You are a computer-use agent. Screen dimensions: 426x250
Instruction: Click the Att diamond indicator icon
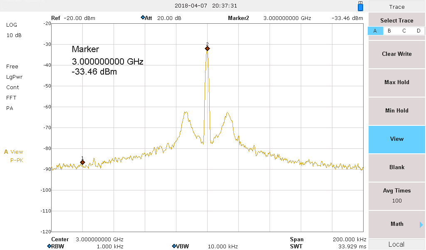[143, 17]
